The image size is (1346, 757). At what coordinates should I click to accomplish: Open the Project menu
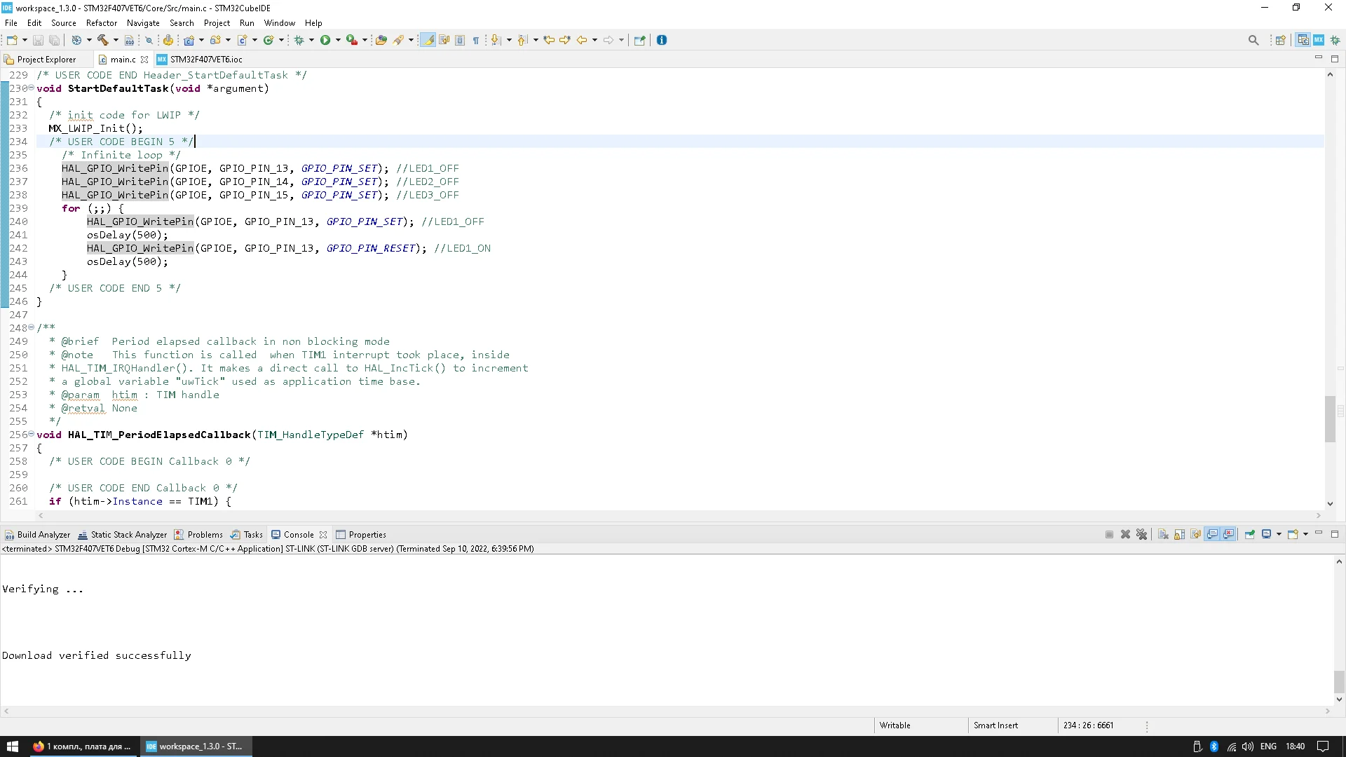[x=217, y=22]
